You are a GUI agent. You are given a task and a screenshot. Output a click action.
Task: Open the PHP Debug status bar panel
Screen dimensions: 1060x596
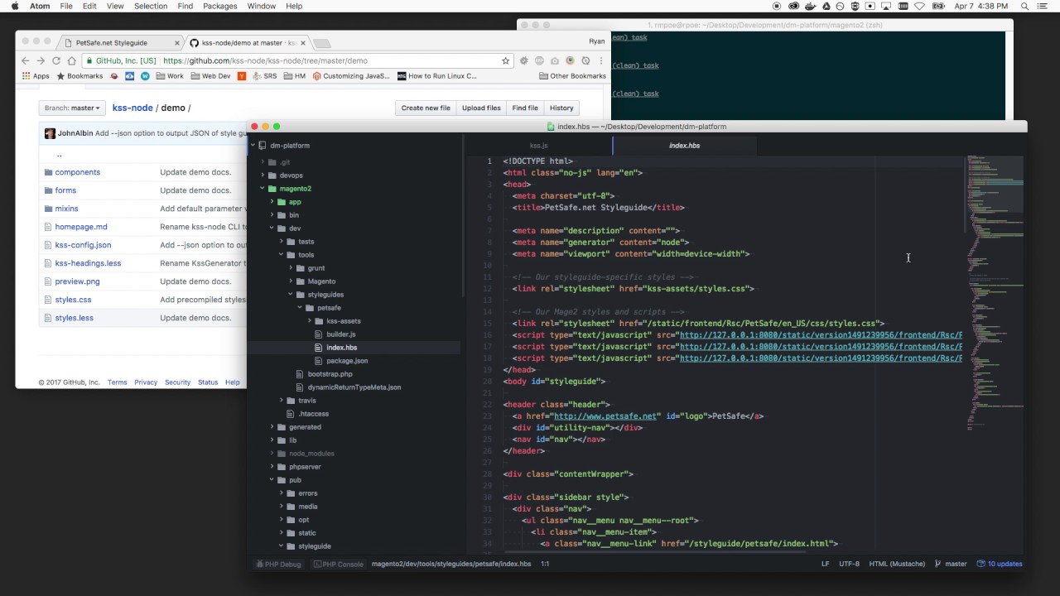pyautogui.click(x=278, y=564)
